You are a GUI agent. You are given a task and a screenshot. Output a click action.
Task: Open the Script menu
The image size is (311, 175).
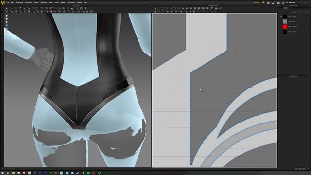57,2
